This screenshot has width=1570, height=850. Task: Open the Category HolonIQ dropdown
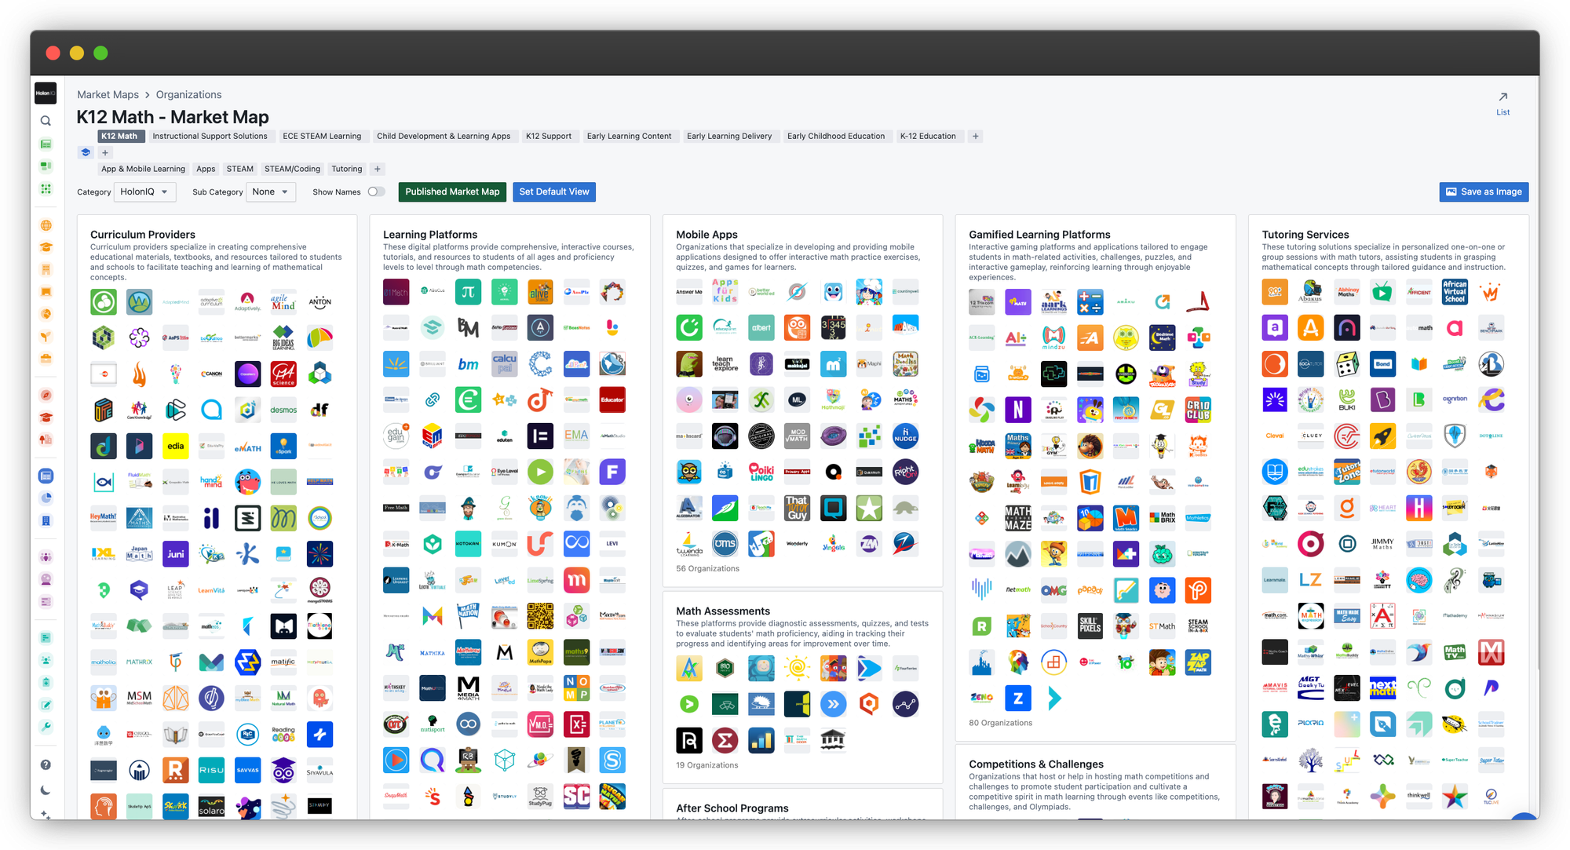(x=144, y=192)
